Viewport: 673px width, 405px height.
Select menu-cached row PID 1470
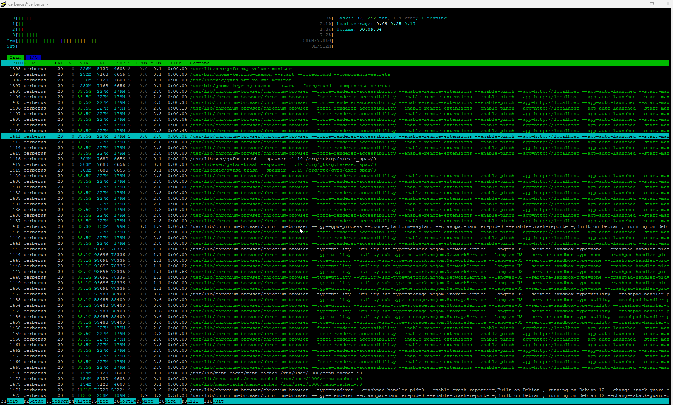coord(335,373)
